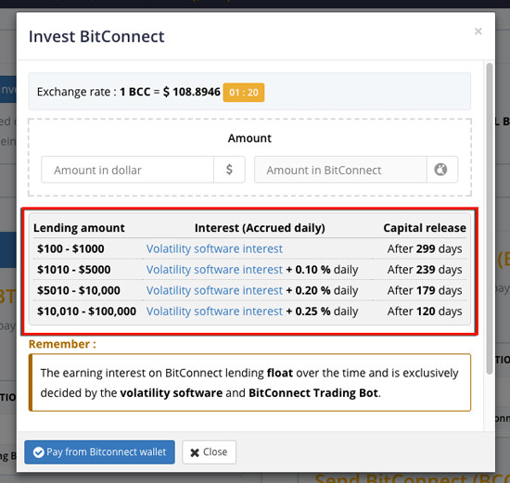Click the orange 01 : 20 countdown badge
This screenshot has height=483, width=510.
(x=244, y=93)
